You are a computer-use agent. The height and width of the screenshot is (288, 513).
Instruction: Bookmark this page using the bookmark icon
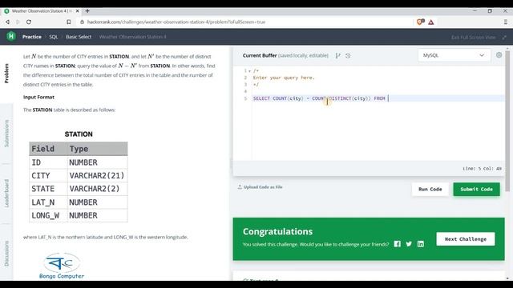click(68, 22)
